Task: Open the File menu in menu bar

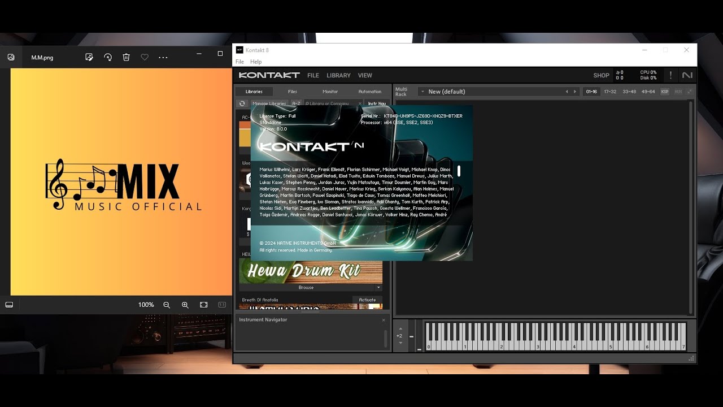Action: (x=239, y=62)
